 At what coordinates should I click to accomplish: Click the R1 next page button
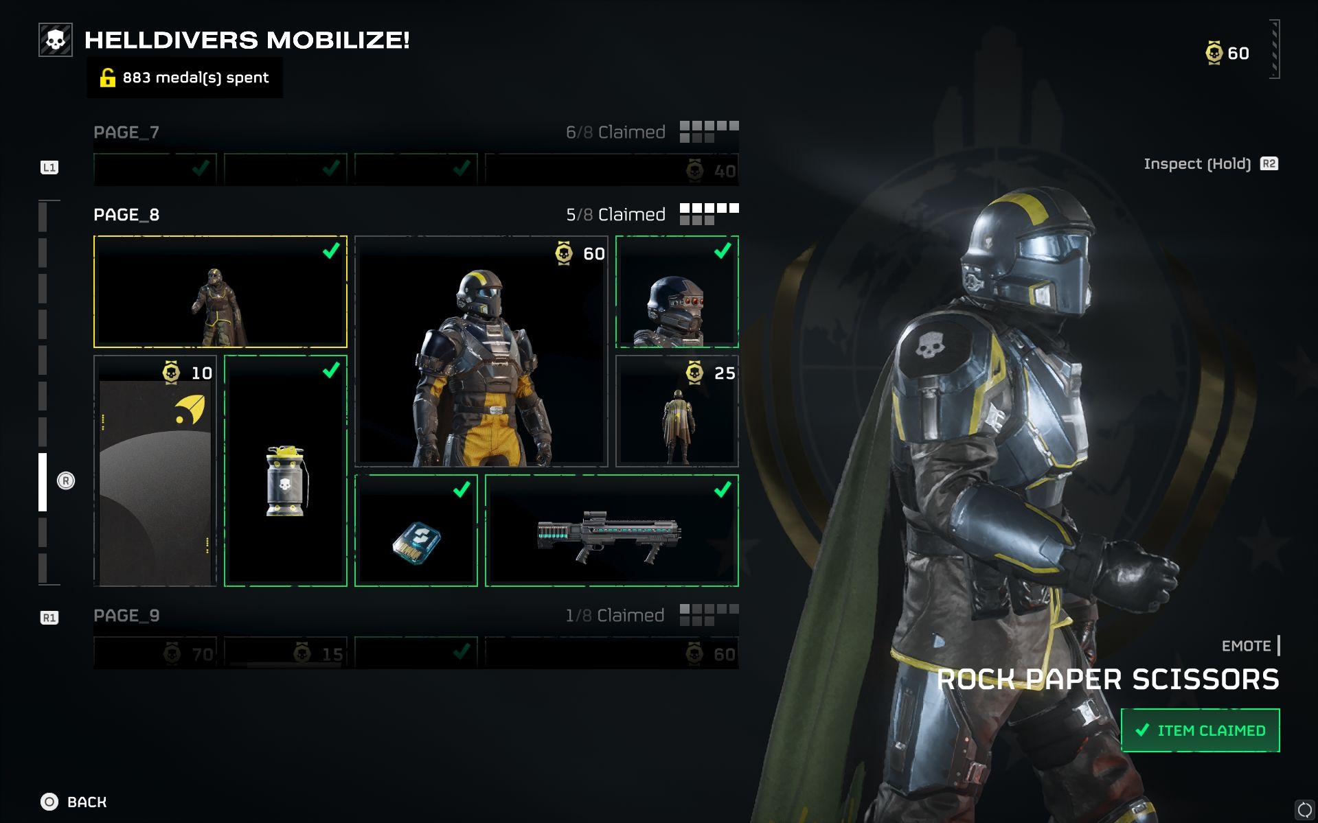49,618
